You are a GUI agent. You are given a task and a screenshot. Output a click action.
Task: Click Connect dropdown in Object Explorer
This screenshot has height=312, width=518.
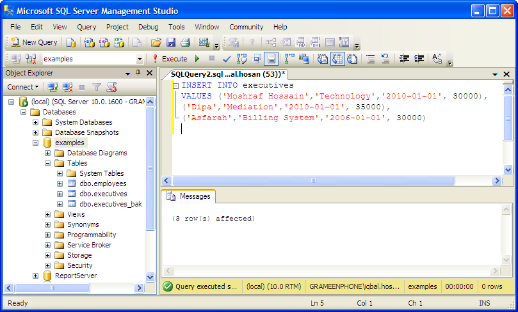(x=23, y=87)
